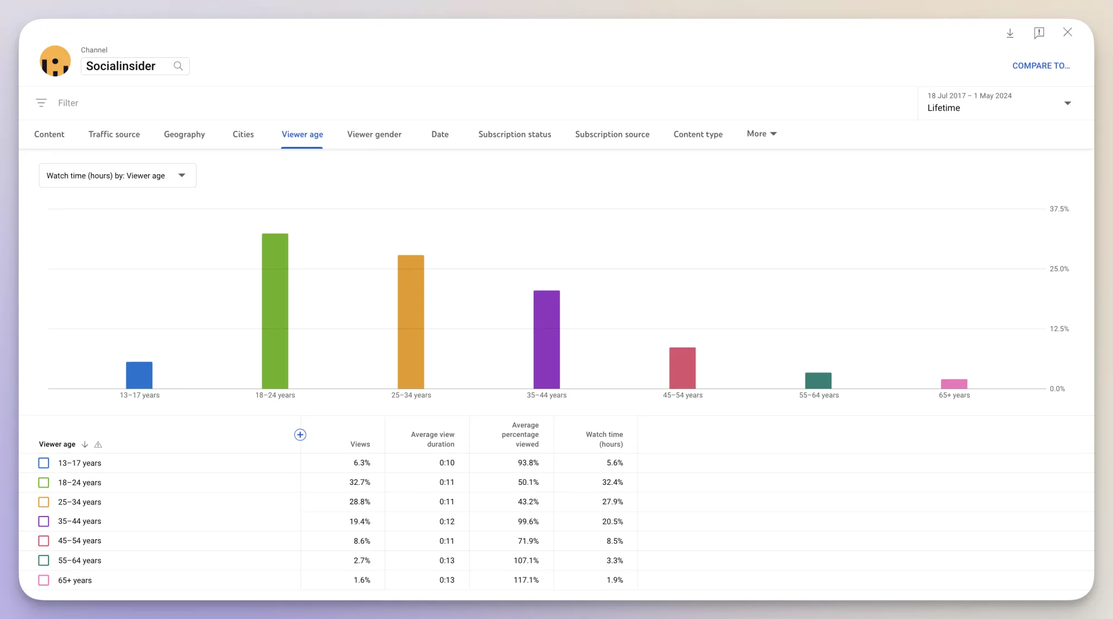Expand the Watch time hours dropdown
The width and height of the screenshot is (1113, 619).
click(x=180, y=175)
